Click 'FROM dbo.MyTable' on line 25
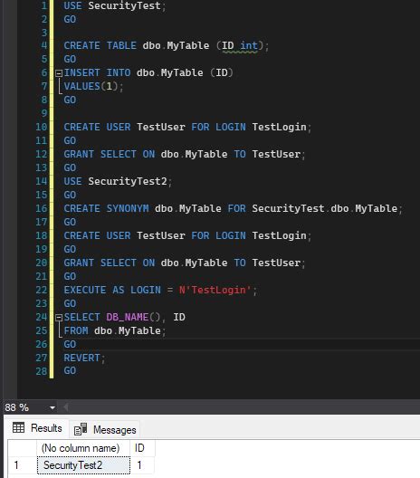Image resolution: width=420 pixels, height=478 pixels. (112, 330)
